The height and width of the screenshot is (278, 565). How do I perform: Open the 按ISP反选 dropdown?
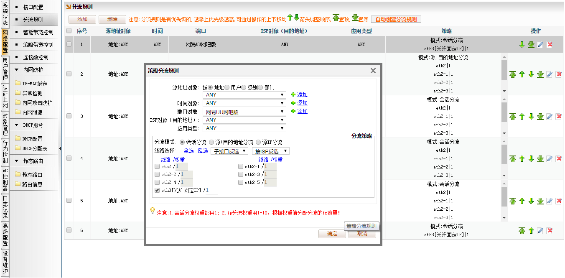(x=270, y=151)
